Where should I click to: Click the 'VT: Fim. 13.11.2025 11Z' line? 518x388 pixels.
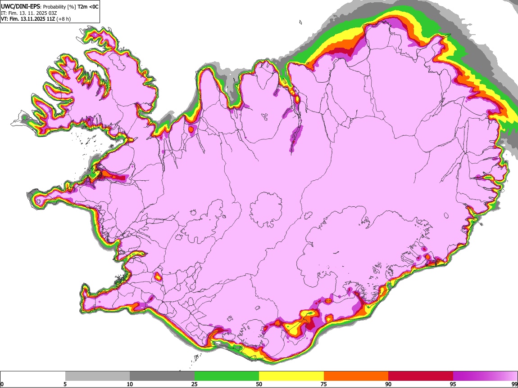[28, 19]
